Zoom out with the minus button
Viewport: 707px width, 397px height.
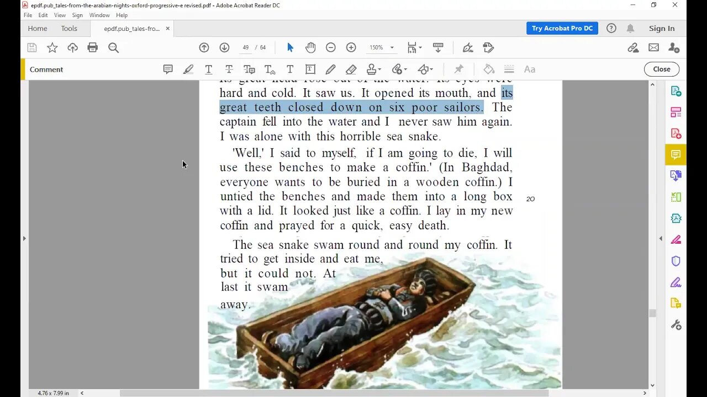[331, 47]
